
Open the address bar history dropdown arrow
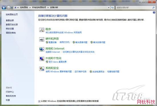click(109, 8)
